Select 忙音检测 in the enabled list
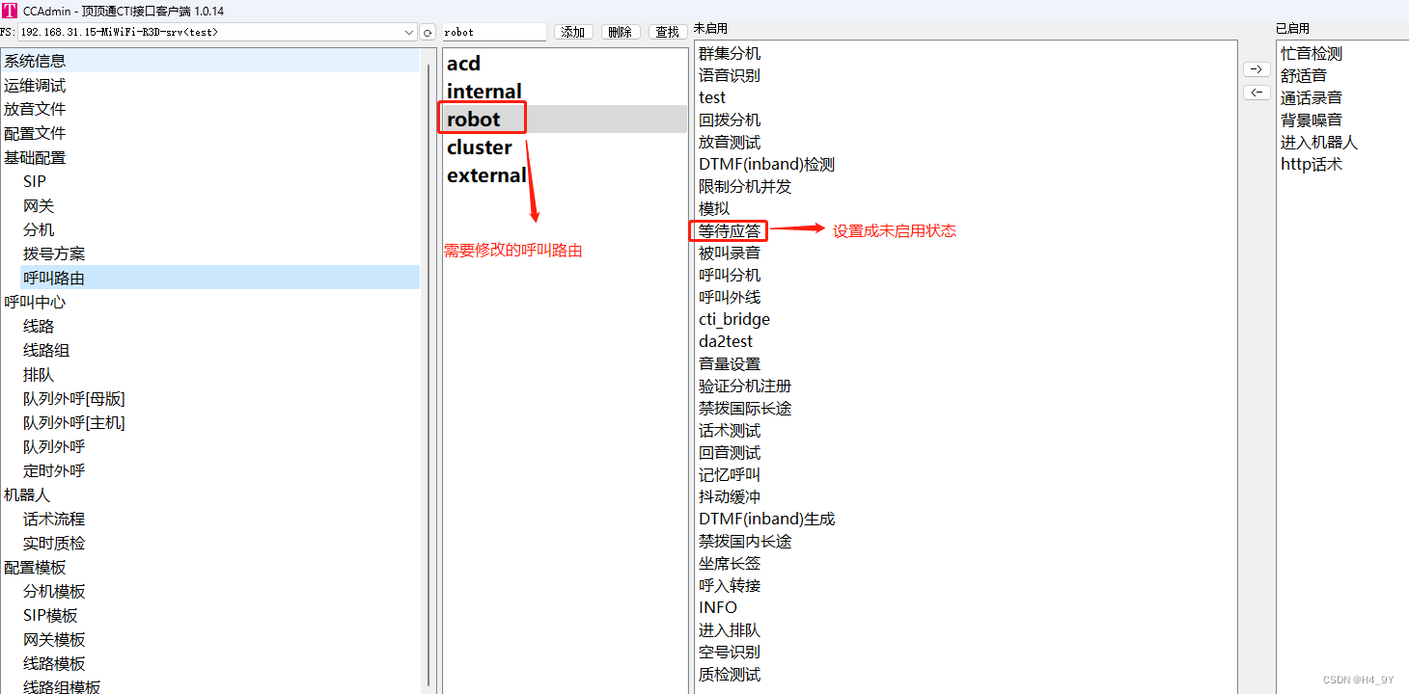The width and height of the screenshot is (1409, 694). click(x=1312, y=53)
